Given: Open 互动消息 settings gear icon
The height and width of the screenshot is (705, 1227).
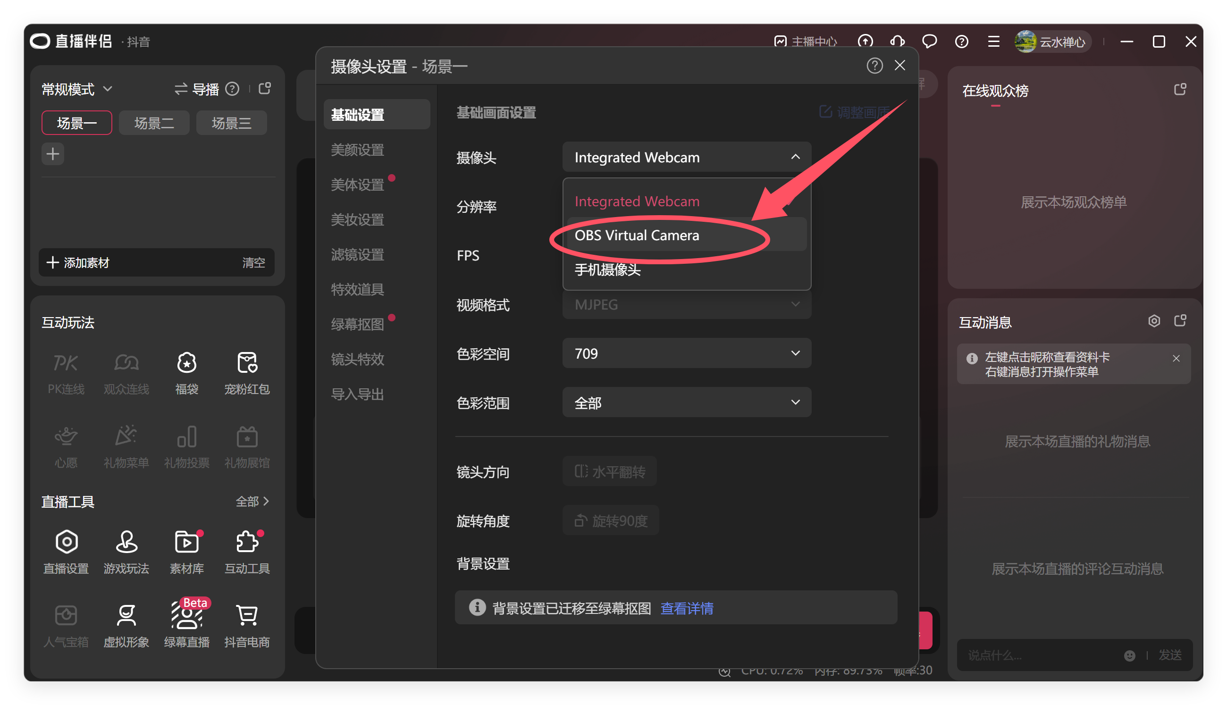Looking at the screenshot, I should (1154, 320).
